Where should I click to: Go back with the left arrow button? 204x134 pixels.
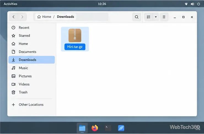(14, 17)
